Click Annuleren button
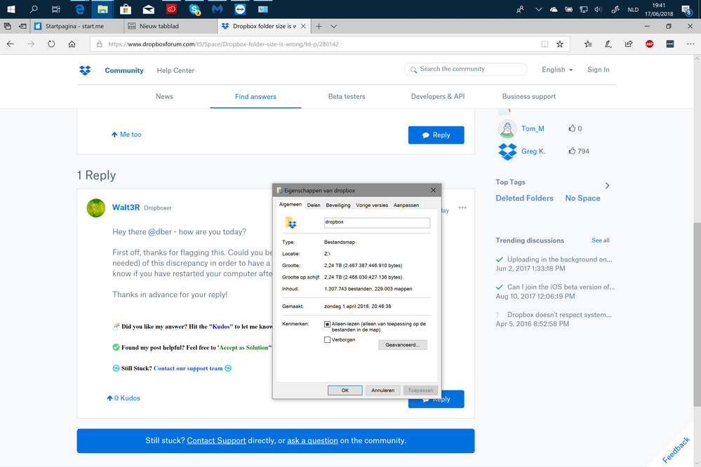701x467 pixels. click(x=382, y=390)
